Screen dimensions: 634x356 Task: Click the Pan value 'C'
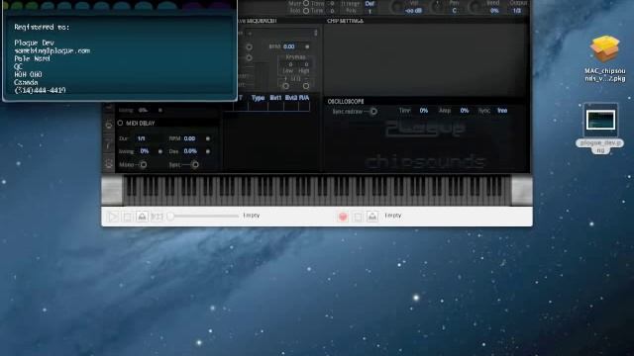coord(455,11)
